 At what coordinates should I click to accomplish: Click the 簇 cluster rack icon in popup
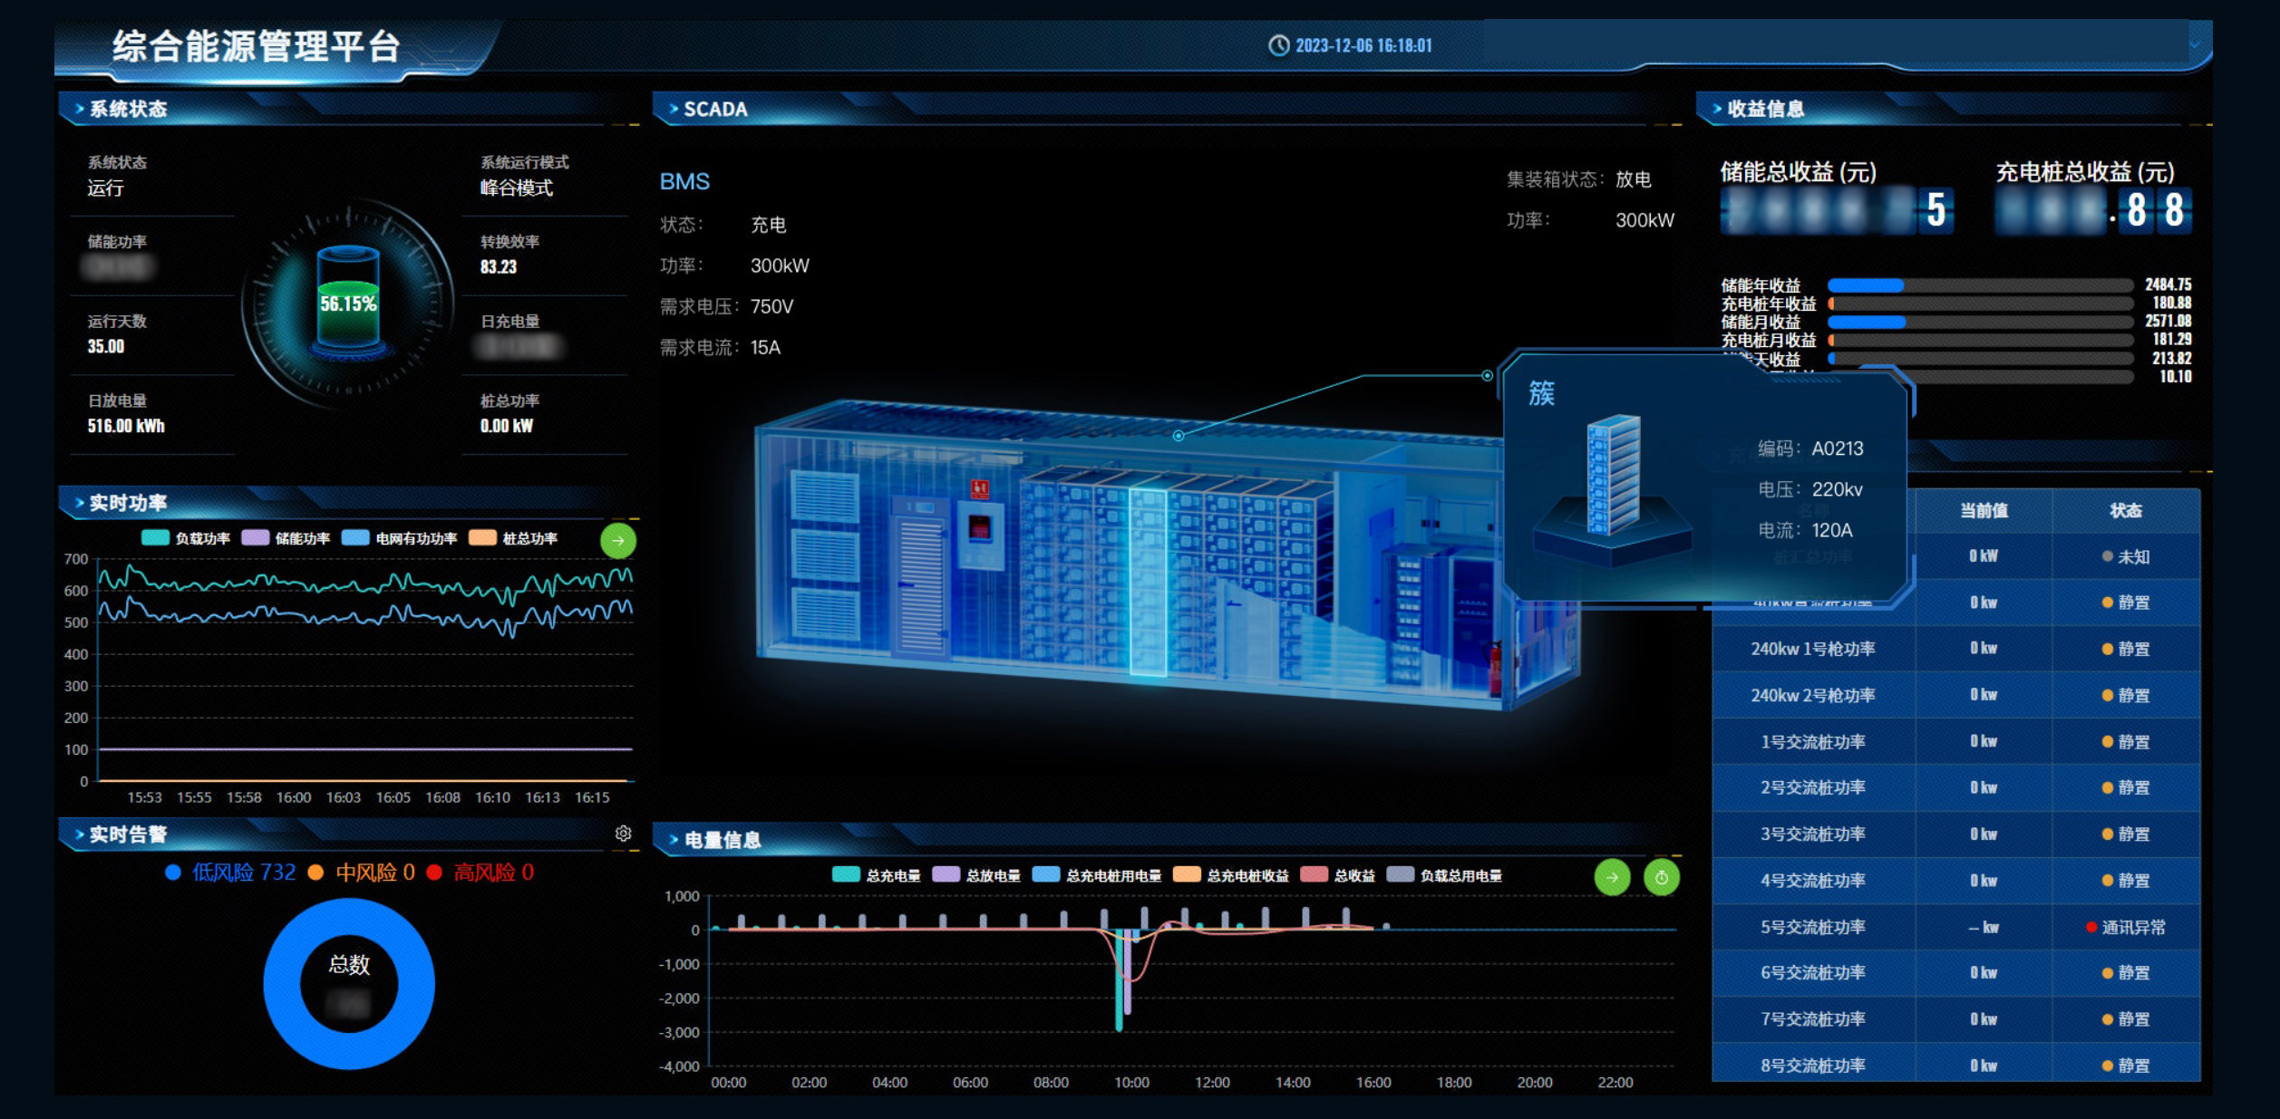point(1612,476)
